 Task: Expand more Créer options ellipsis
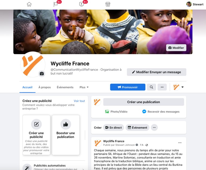coord(154,127)
